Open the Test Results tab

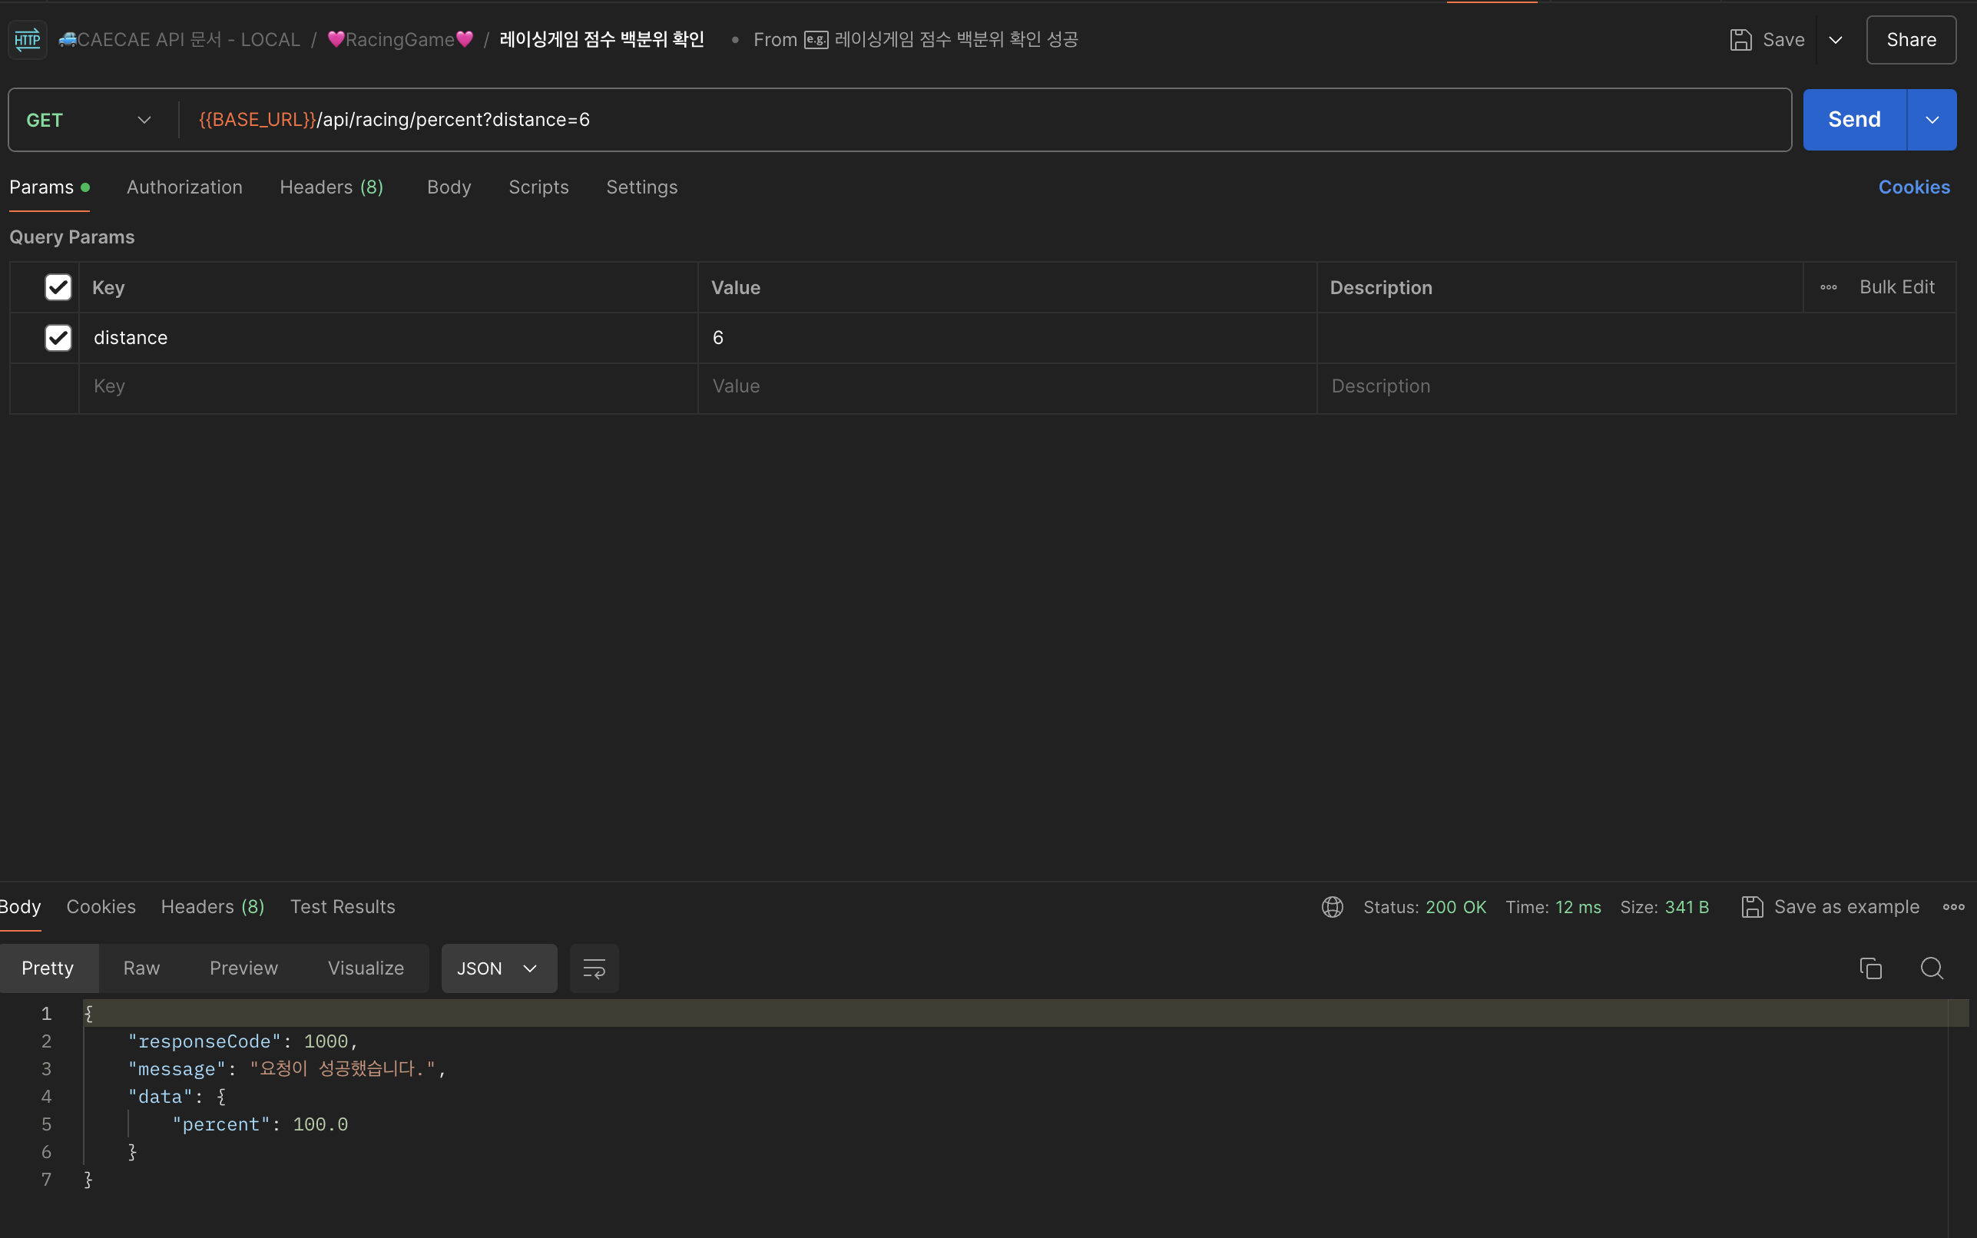pyautogui.click(x=343, y=906)
